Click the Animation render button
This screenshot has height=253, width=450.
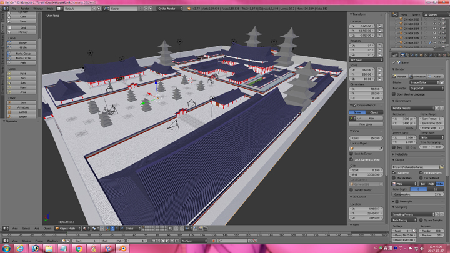418,77
